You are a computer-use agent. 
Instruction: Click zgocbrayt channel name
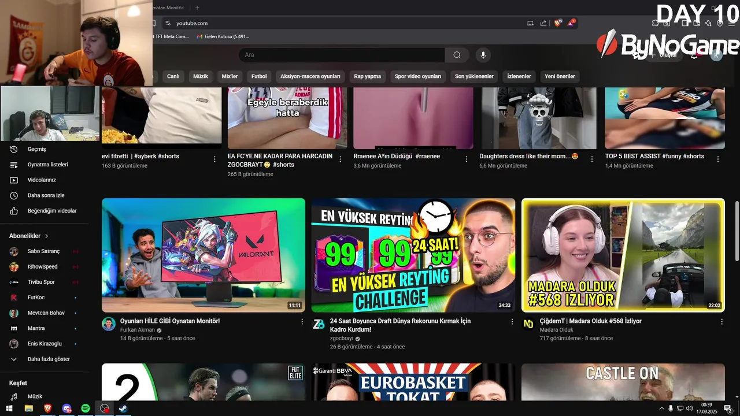[x=342, y=339]
